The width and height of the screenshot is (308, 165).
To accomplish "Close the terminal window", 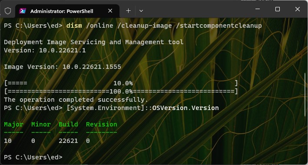I will click(x=298, y=9).
